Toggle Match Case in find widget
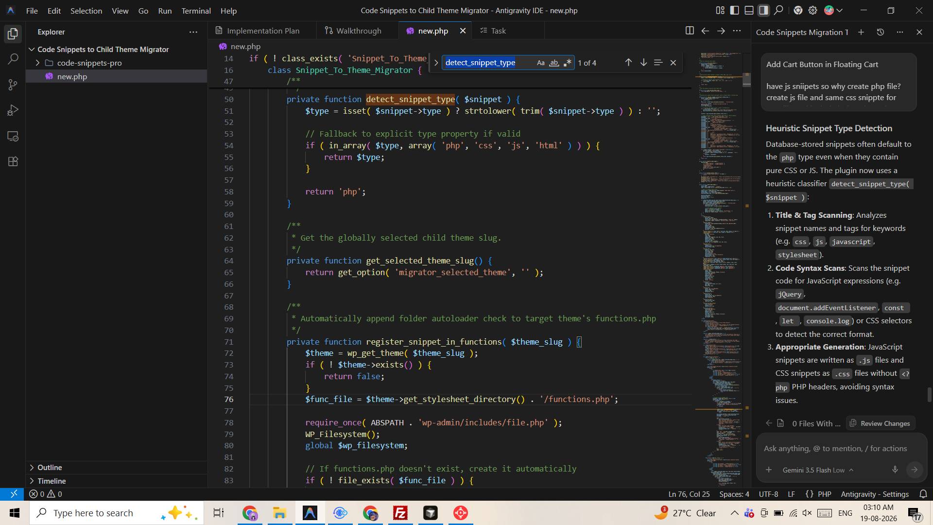Screen dimensions: 933x525 click(x=540, y=63)
